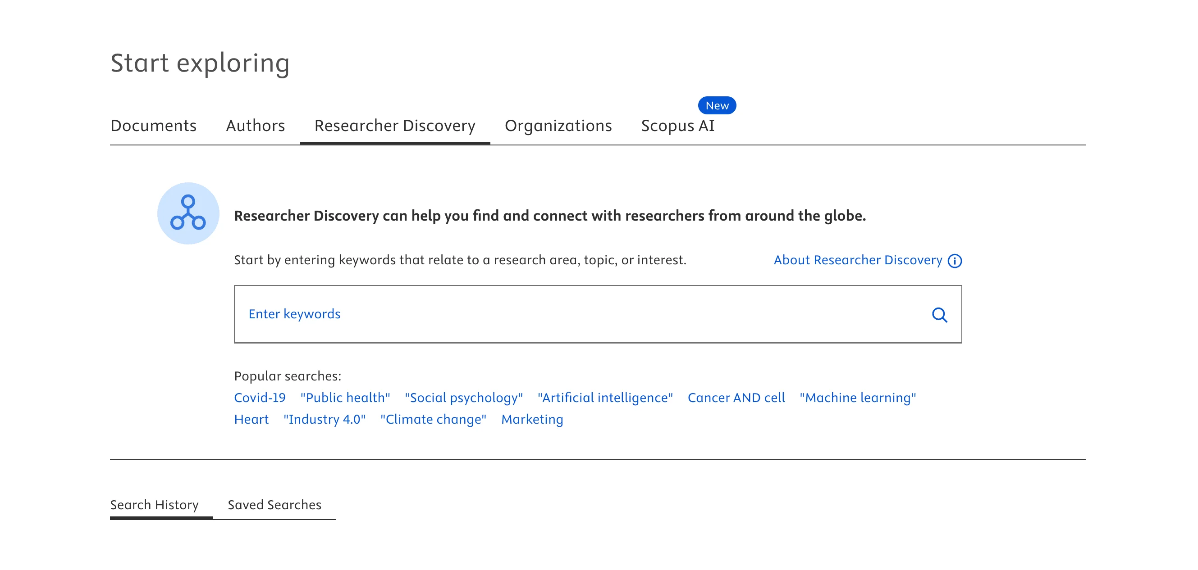
Task: Click "Machine learning" popular search
Action: tap(857, 398)
